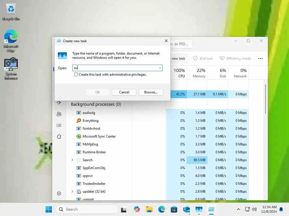Select the updater (32 bit) process icon
The height and width of the screenshot is (216, 289).
point(79,191)
